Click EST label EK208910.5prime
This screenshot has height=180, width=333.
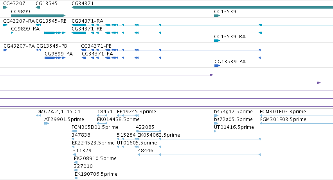pyautogui.click(x=95, y=159)
